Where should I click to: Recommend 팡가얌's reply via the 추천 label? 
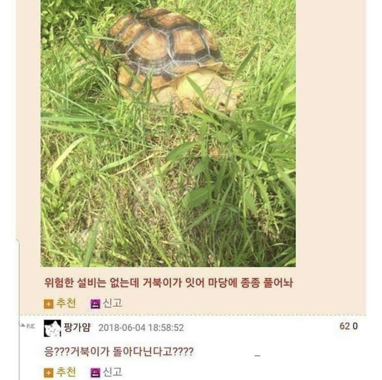coord(66,372)
